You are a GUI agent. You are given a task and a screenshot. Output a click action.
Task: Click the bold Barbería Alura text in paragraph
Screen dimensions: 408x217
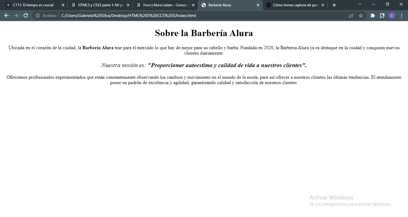click(x=98, y=48)
